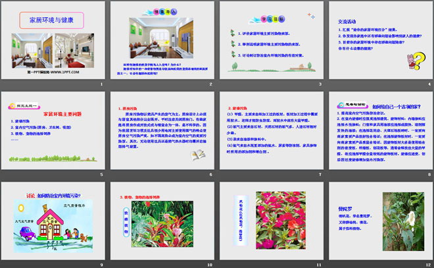This screenshot has height=268, width=434.
Task: Click the 第一PPT模板网 WWW.1PPT.COM caption
Action: (53, 72)
